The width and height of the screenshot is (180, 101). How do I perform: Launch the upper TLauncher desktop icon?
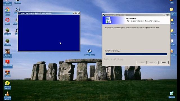7,32
